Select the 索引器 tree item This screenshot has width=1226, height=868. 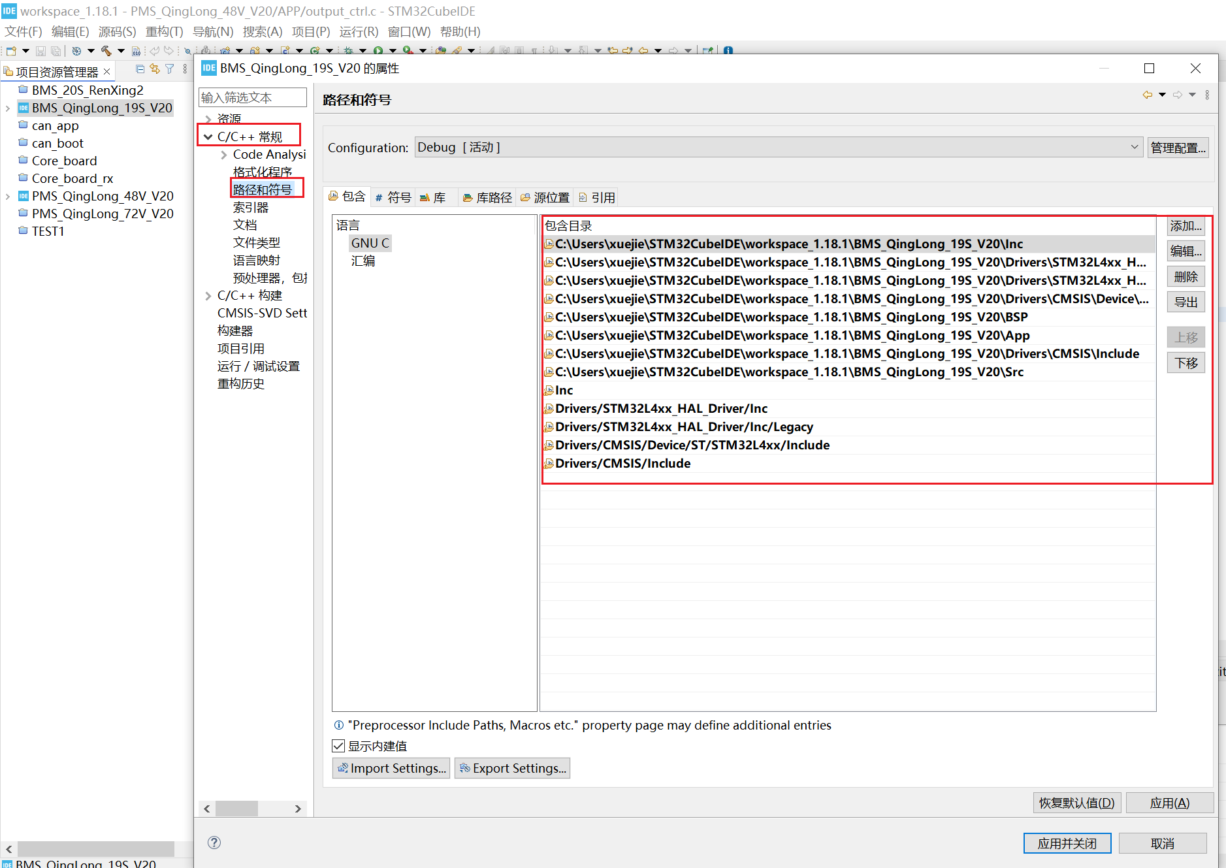click(x=251, y=208)
